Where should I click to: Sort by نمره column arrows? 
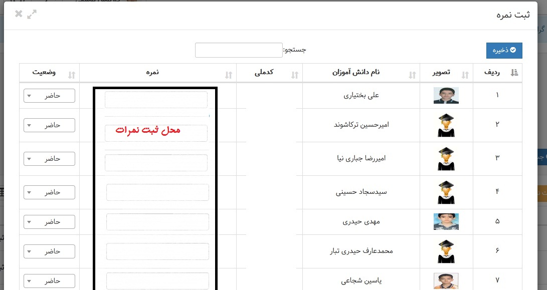click(229, 75)
